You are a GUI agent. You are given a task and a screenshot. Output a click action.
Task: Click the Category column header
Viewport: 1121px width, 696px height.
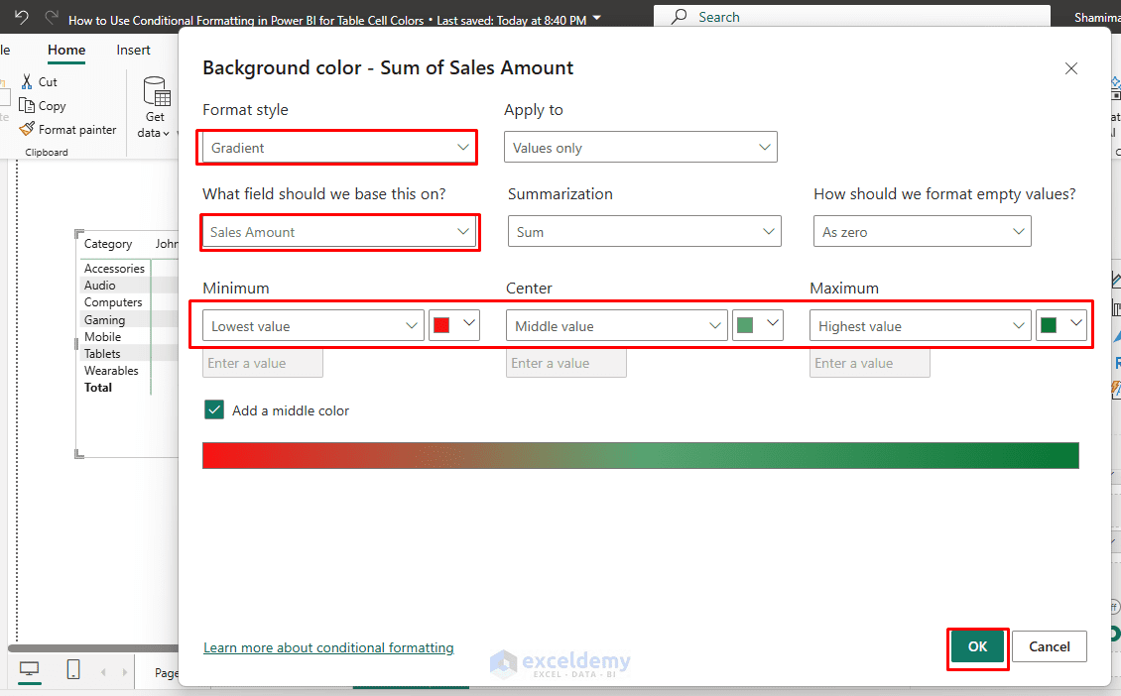click(x=108, y=244)
